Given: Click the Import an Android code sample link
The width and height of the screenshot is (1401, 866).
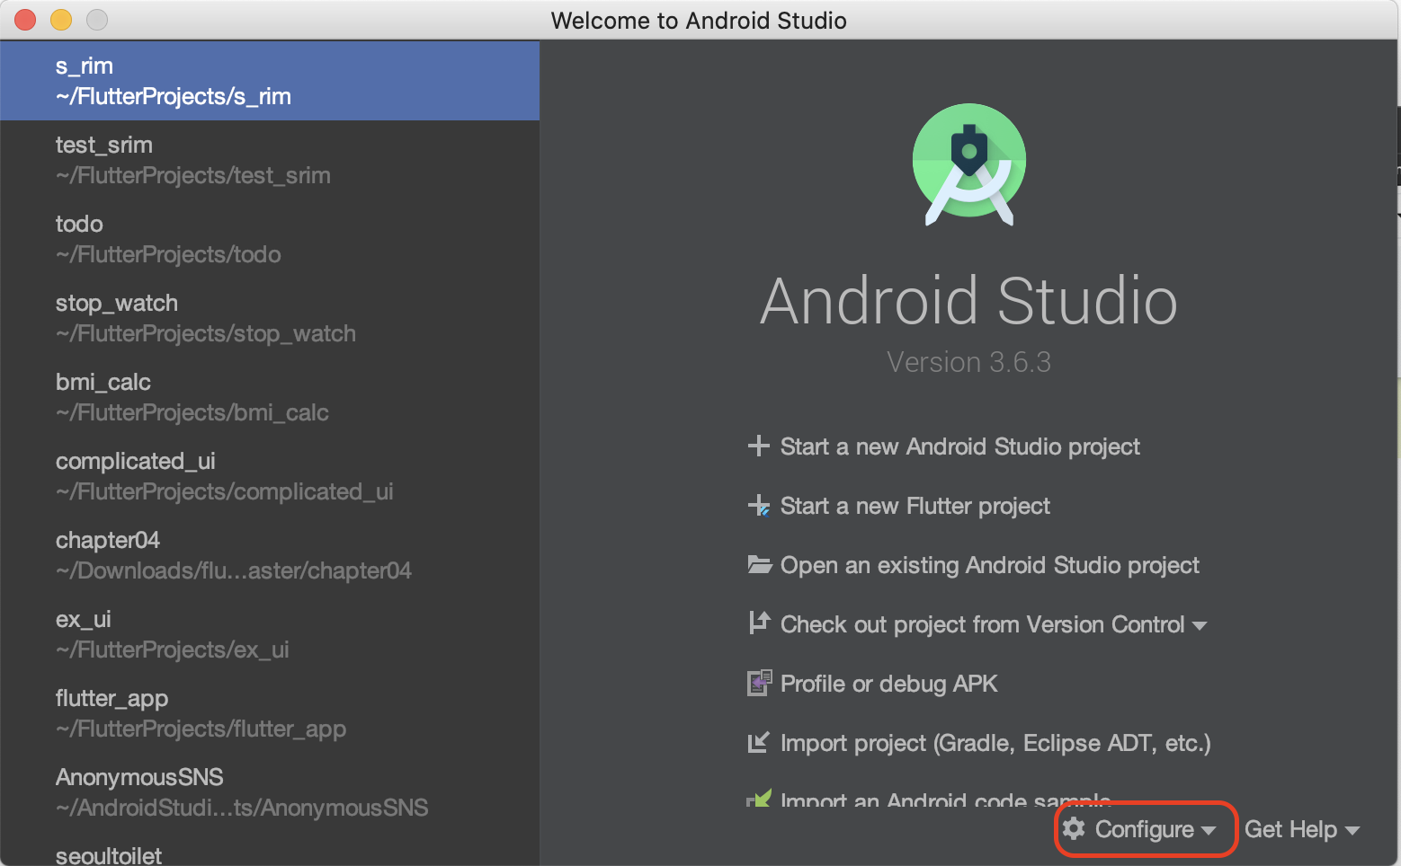Looking at the screenshot, I should point(946,799).
